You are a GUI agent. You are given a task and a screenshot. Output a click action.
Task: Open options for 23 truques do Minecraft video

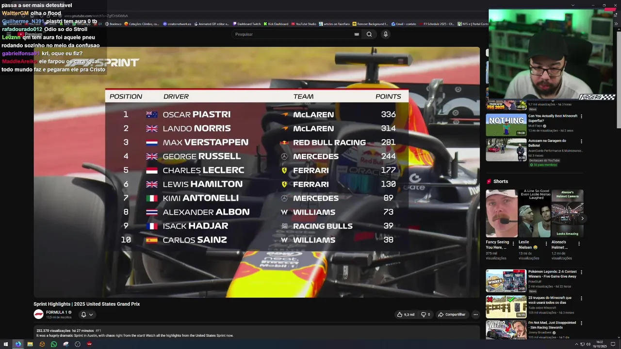581,299
